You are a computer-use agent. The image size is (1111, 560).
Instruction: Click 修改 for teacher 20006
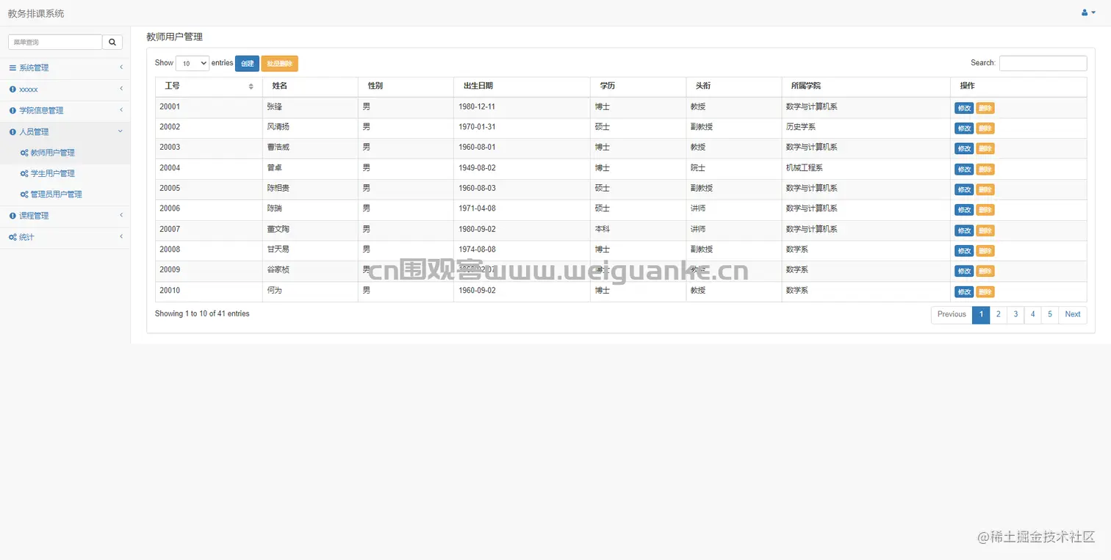pyautogui.click(x=964, y=210)
